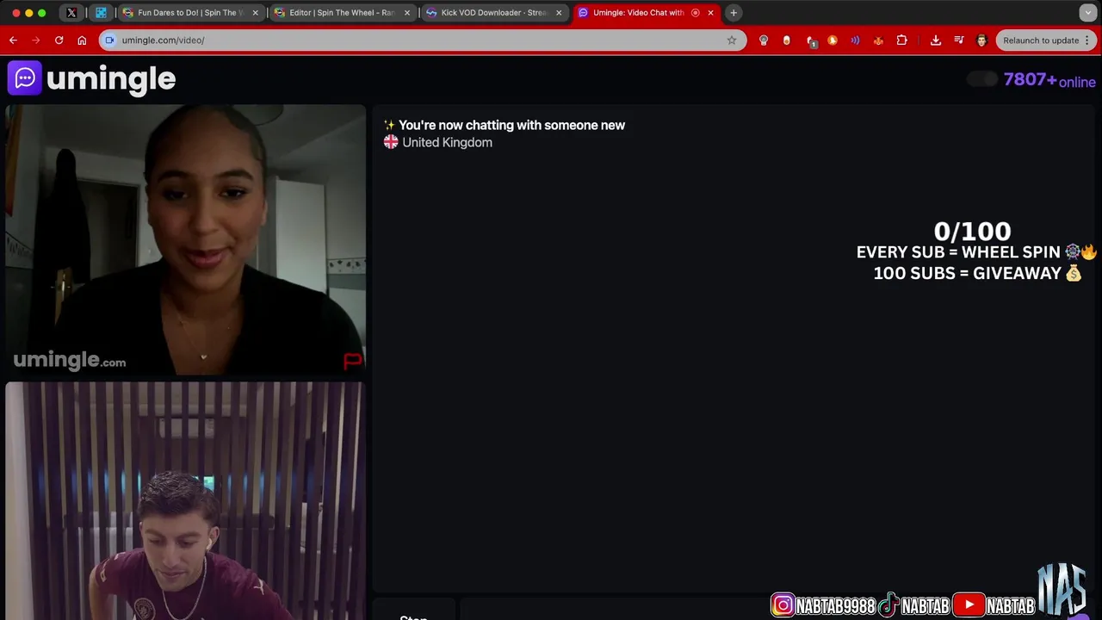Close the Kick VOD Downloader tab
Screen dimensions: 1102x620
[x=559, y=13]
